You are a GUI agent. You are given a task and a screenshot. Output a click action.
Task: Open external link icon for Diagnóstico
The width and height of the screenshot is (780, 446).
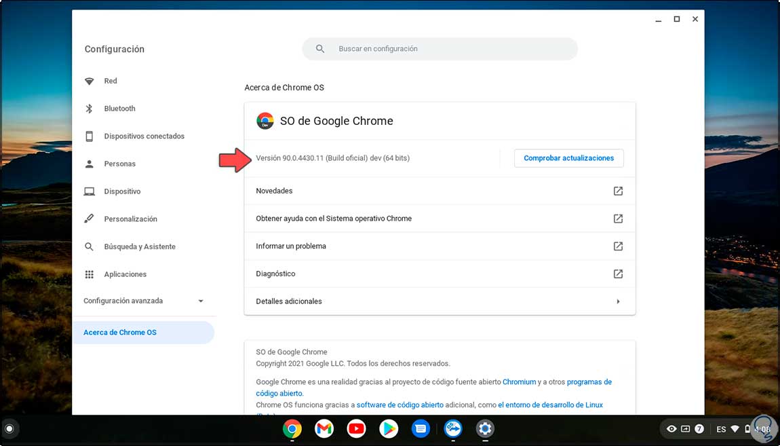pyautogui.click(x=618, y=274)
